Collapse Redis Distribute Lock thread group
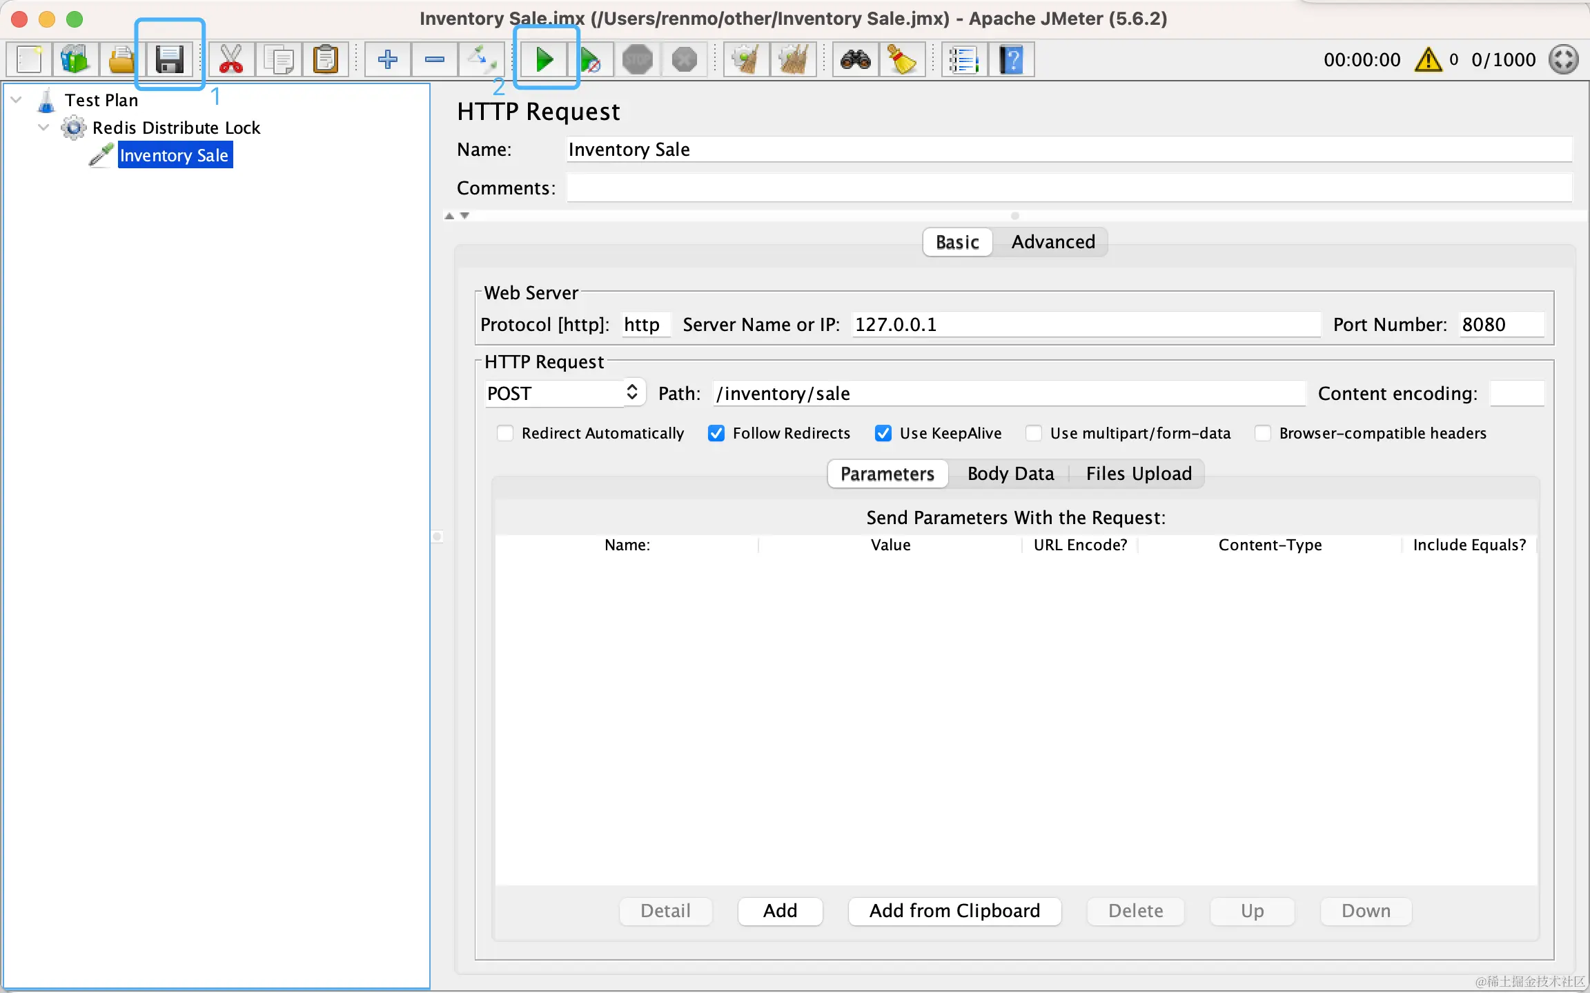This screenshot has width=1590, height=993. [x=44, y=128]
